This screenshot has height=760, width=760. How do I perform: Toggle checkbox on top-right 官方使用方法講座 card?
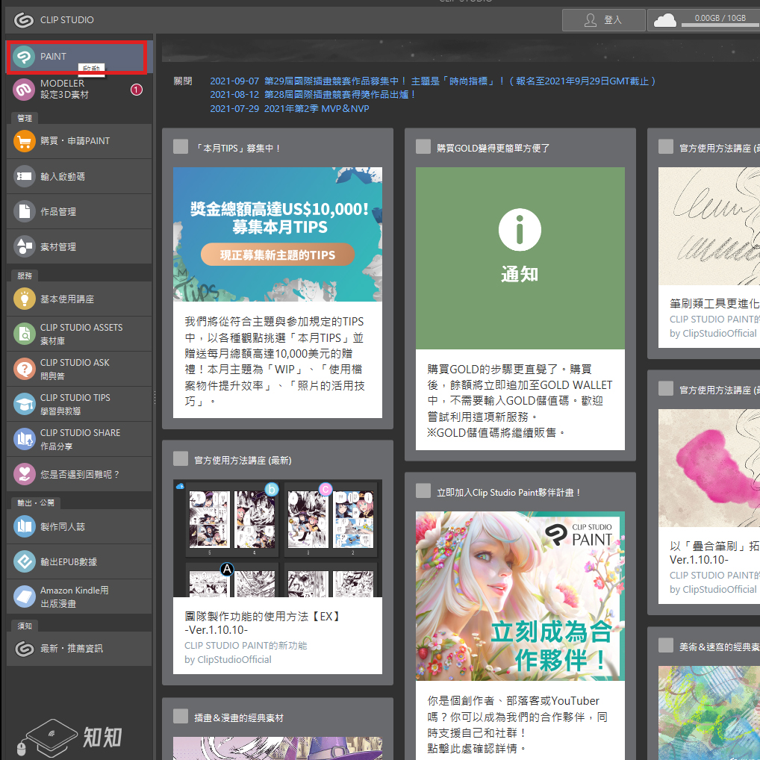click(666, 146)
